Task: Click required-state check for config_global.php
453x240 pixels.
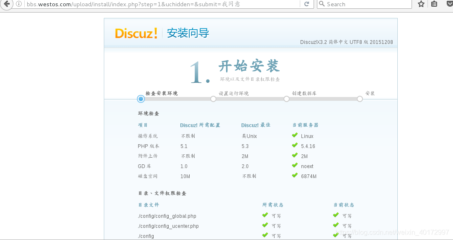Action: [x=265, y=215]
